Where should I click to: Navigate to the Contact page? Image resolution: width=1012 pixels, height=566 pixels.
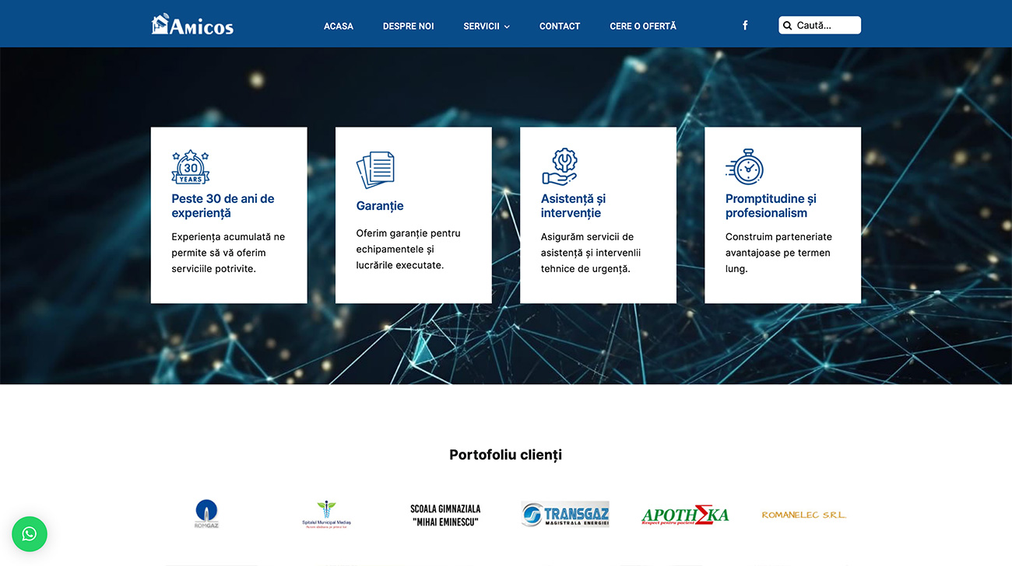[x=560, y=26]
